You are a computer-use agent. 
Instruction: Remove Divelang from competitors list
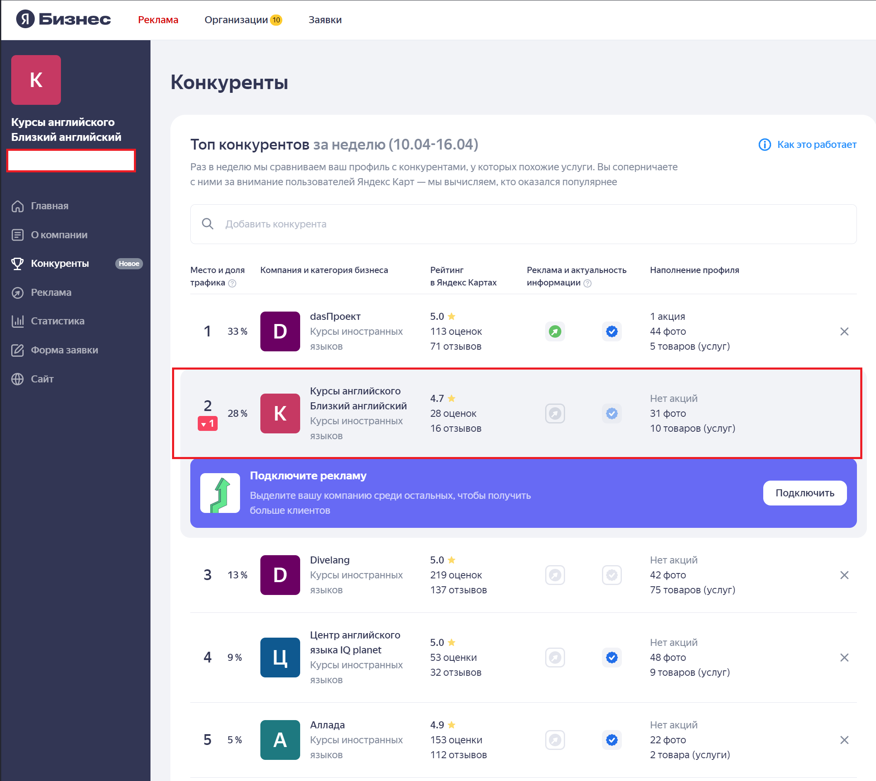tap(844, 575)
